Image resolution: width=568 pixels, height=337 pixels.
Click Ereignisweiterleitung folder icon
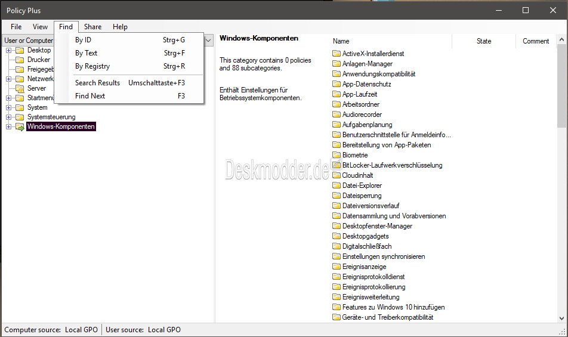(337, 297)
